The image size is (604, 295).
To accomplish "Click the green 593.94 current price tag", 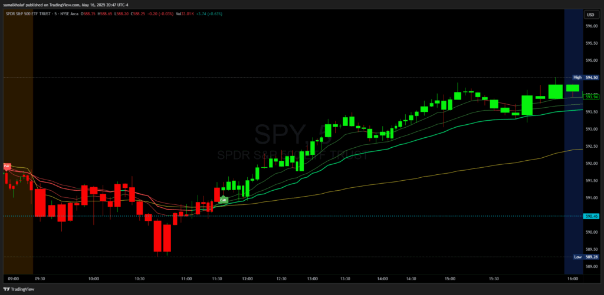I will pyautogui.click(x=591, y=97).
